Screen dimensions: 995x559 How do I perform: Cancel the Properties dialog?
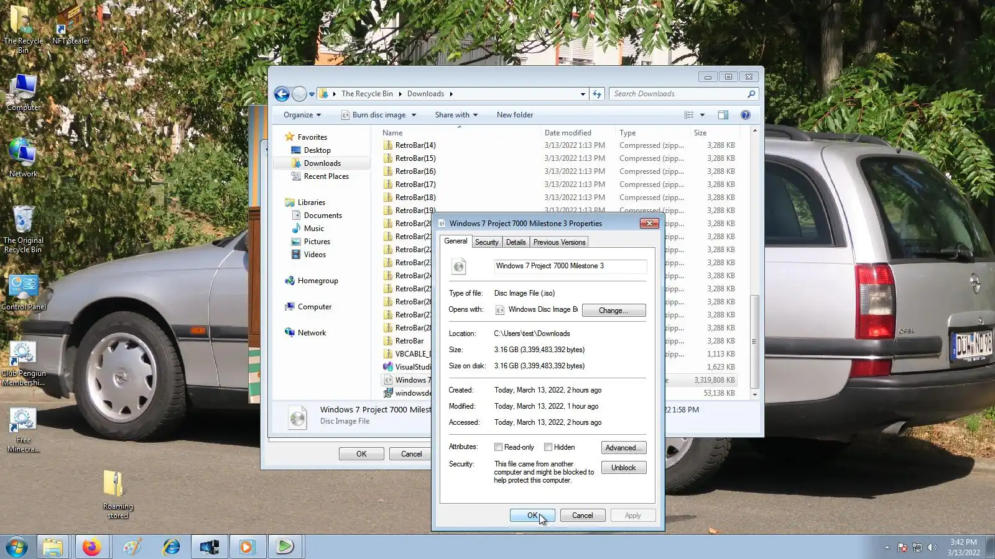(583, 516)
